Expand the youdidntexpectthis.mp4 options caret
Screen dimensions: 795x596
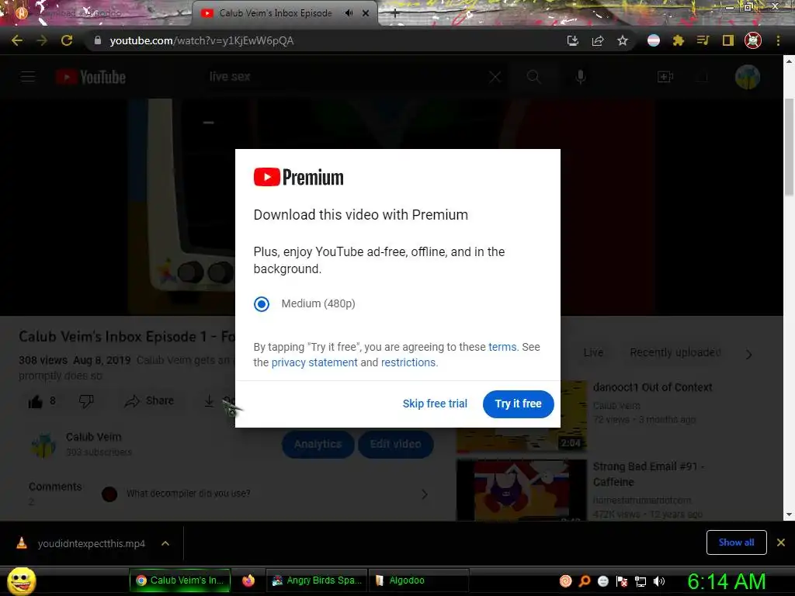[x=165, y=544]
